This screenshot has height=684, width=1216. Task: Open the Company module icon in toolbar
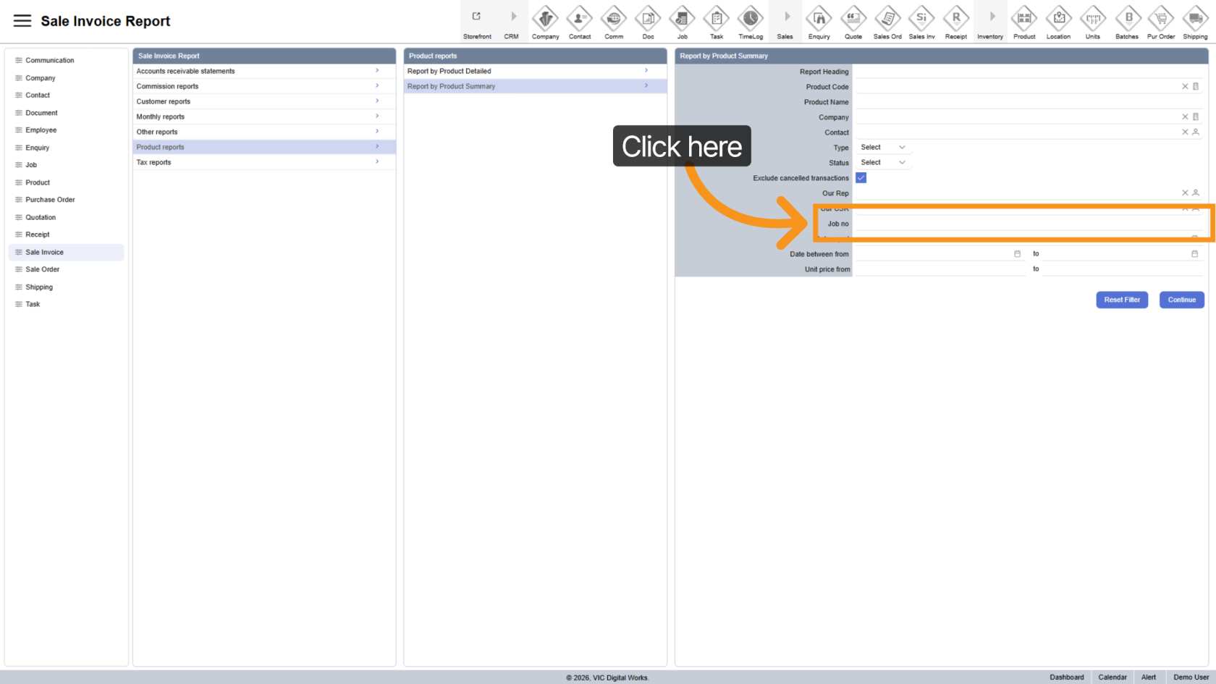pos(545,19)
